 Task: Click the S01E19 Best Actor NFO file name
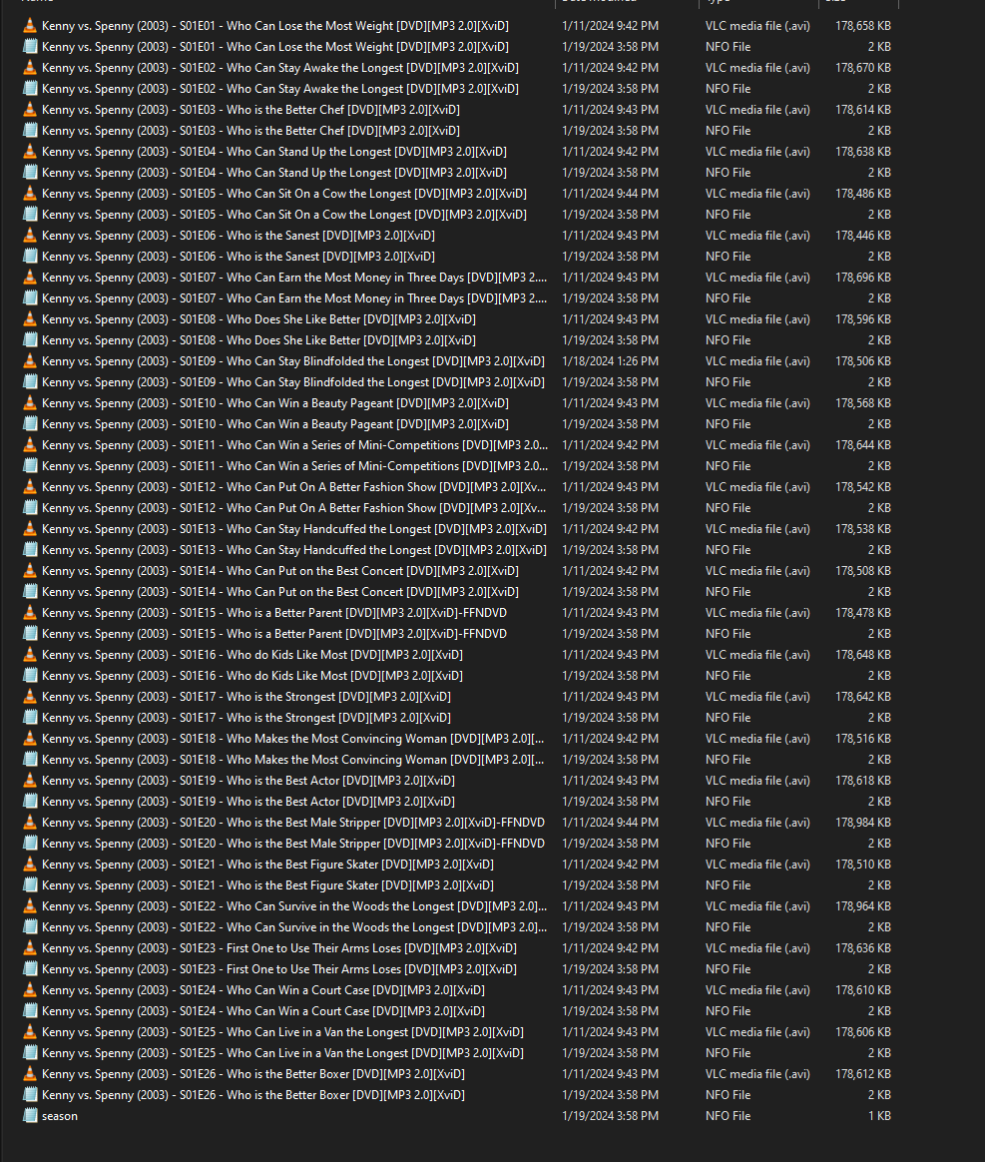point(248,801)
